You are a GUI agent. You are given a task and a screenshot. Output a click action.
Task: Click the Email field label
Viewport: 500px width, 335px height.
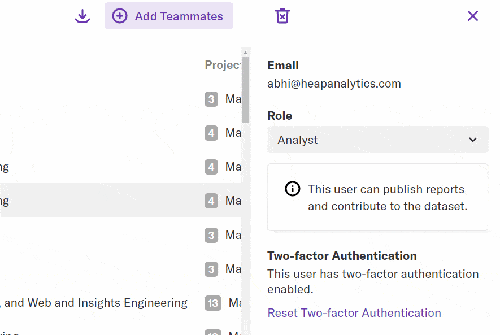(282, 66)
